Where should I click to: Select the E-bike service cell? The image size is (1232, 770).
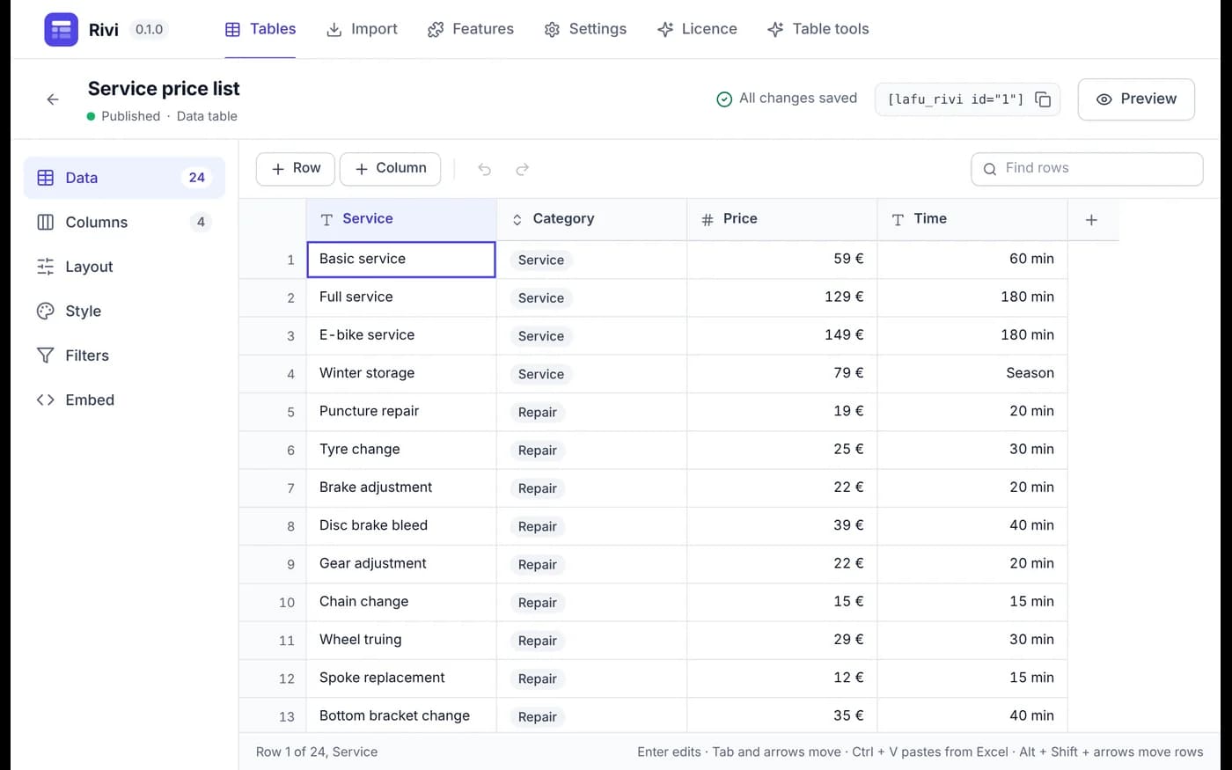(x=401, y=335)
